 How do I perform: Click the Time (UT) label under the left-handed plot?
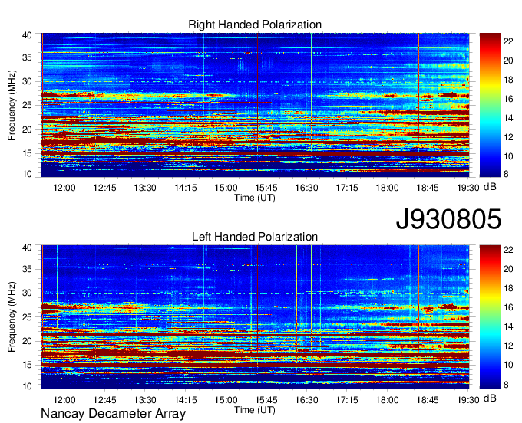coord(255,410)
